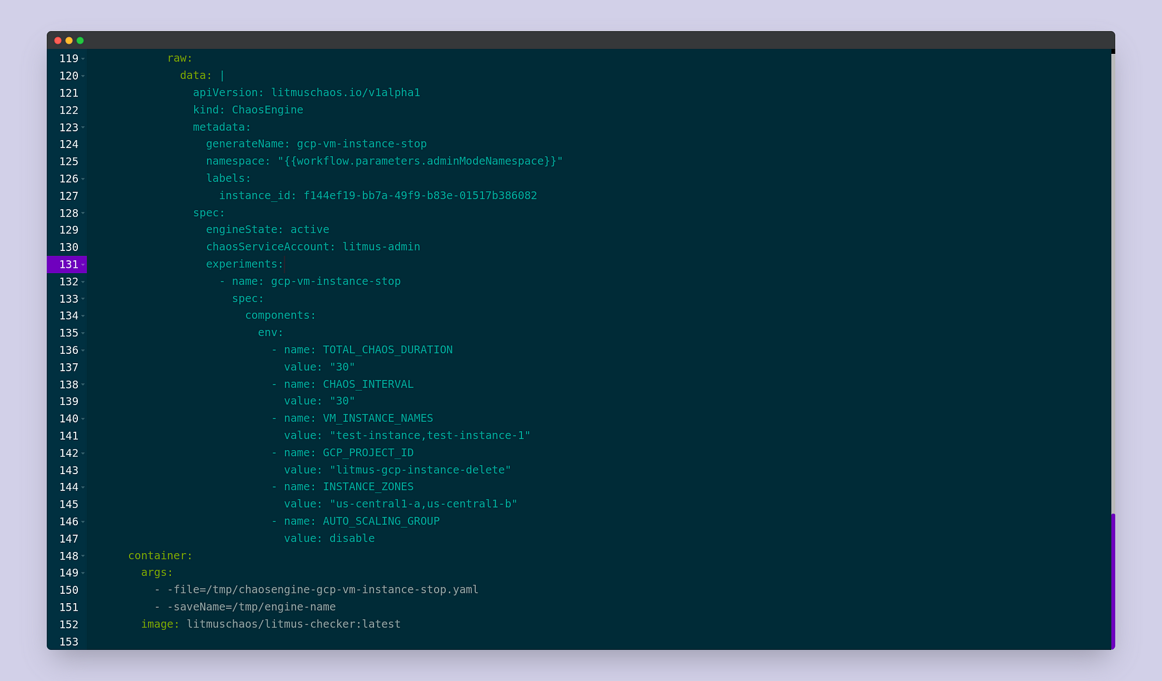The width and height of the screenshot is (1162, 681).
Task: Toggle fold arrow beside line 132
Action: pos(83,282)
